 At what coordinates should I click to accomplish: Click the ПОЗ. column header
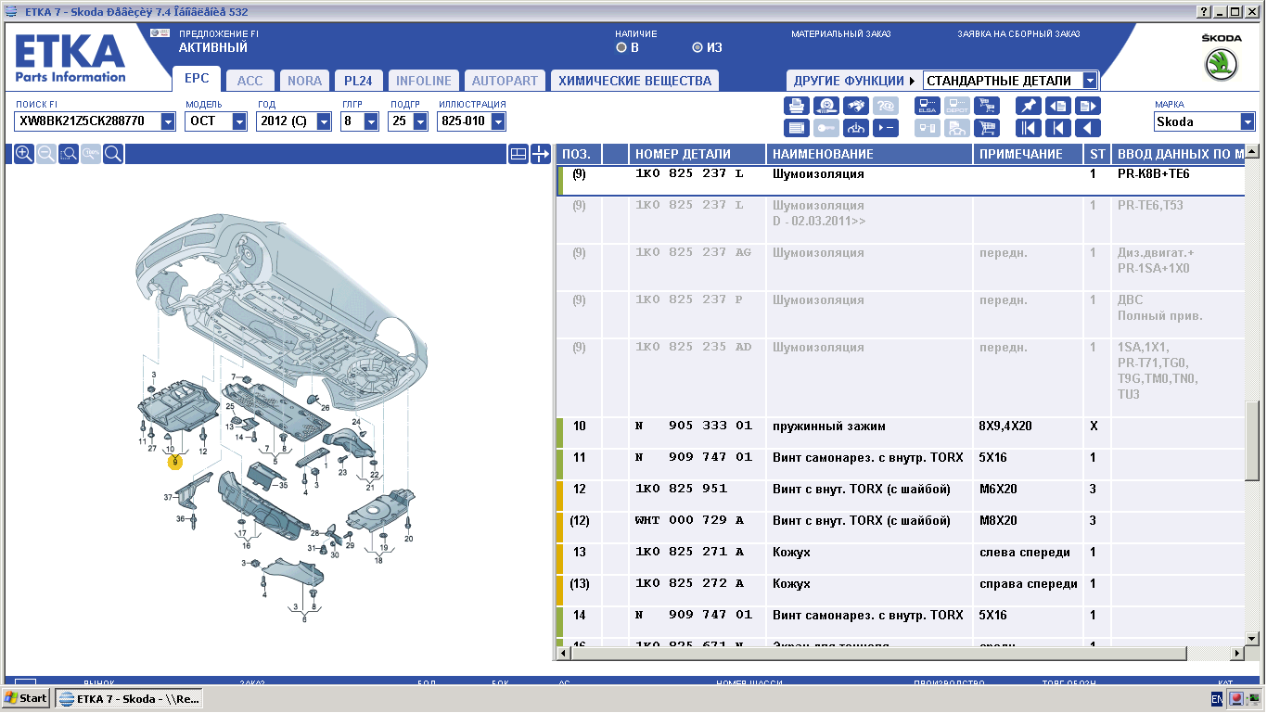(579, 154)
